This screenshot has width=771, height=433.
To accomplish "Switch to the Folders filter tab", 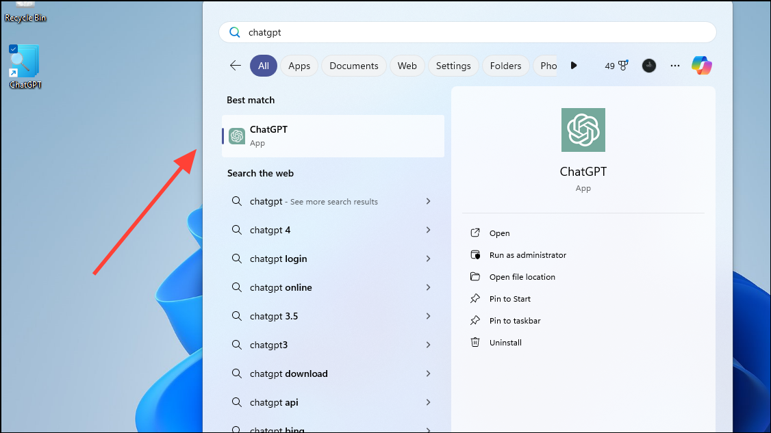I will [x=505, y=66].
